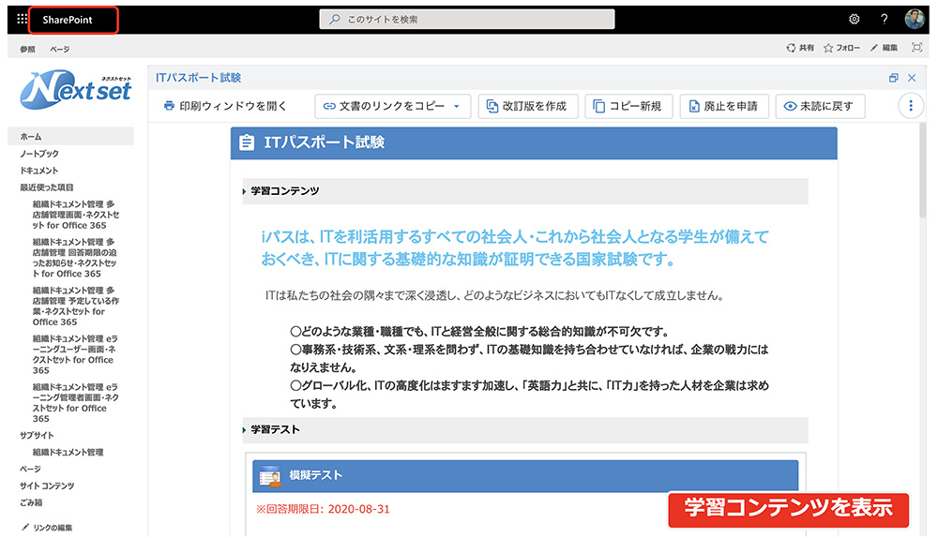Open the 組織ドキュメント管理 subsite link
Screen dimensions: 938x538
(68, 452)
